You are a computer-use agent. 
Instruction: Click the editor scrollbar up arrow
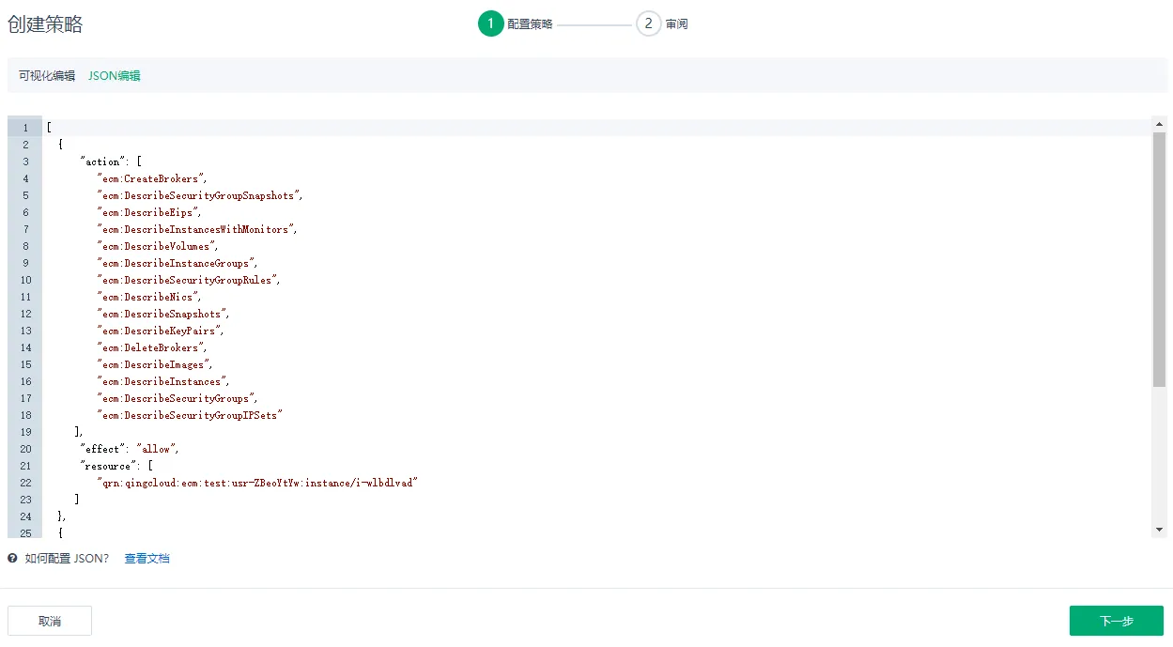pos(1159,124)
